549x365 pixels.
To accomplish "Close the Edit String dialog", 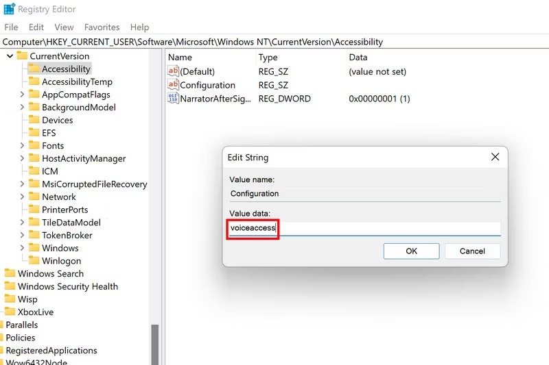I will [495, 157].
